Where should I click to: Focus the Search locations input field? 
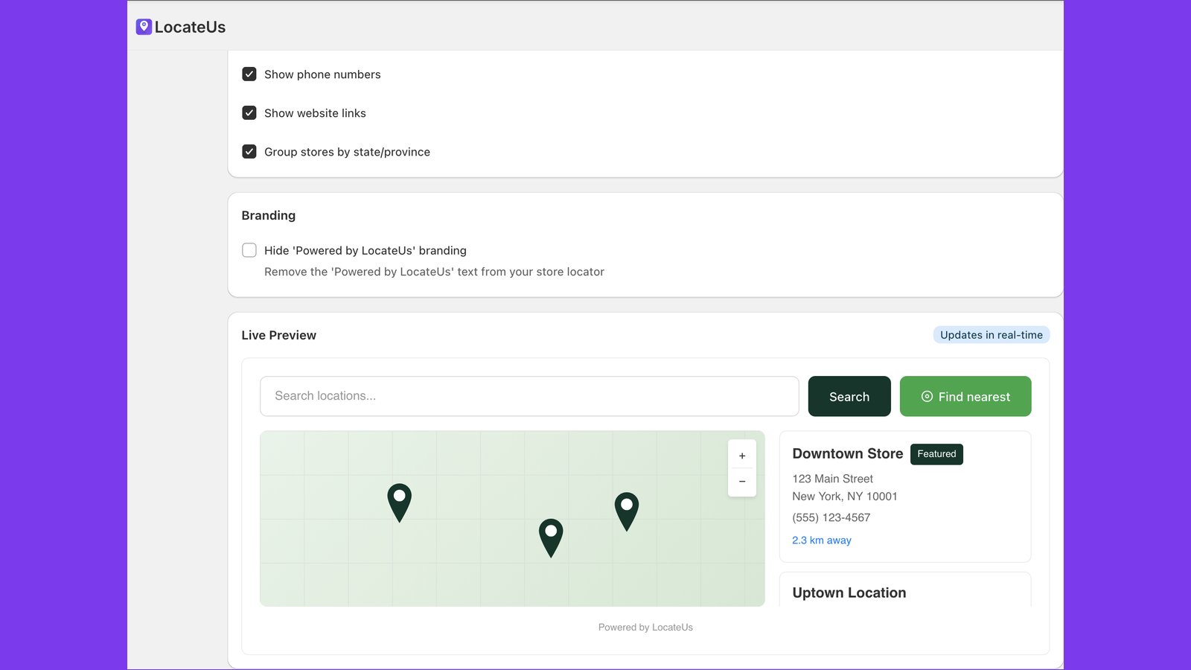(x=529, y=396)
